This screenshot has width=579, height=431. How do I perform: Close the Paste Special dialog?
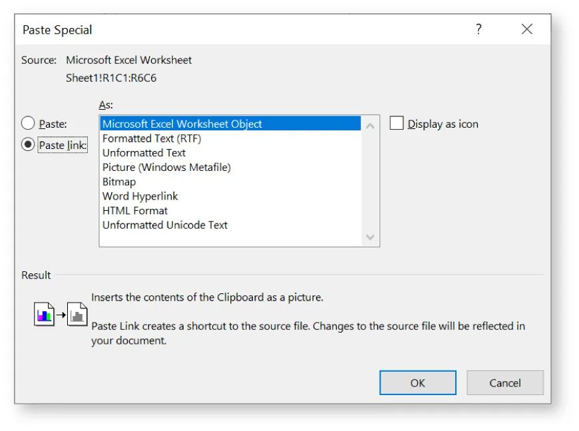pos(527,29)
